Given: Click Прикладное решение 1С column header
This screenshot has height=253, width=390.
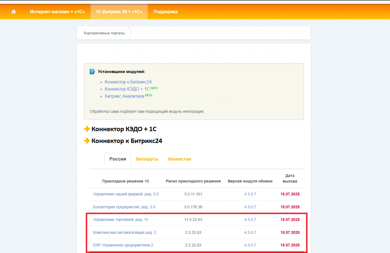Looking at the screenshot, I should (126, 181).
